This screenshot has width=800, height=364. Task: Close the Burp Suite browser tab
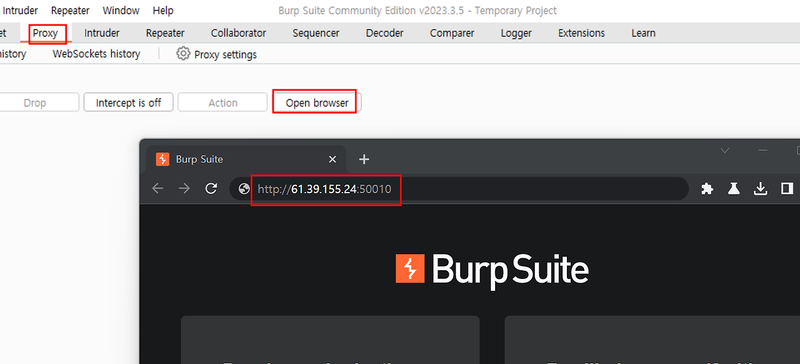pos(332,159)
